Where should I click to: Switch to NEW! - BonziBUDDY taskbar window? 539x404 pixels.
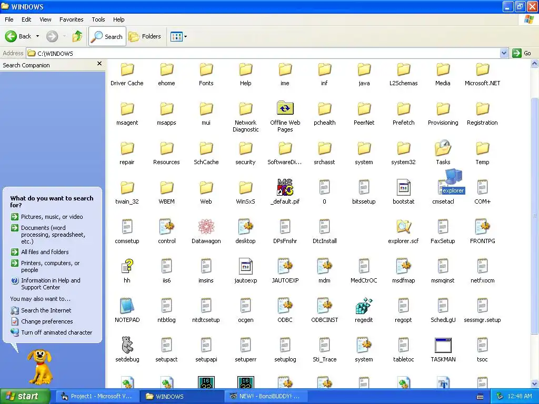pos(267,396)
